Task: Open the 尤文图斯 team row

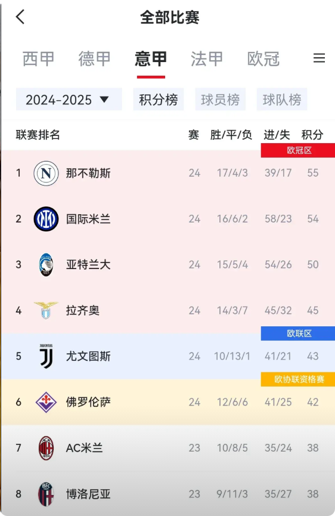Action: click(x=167, y=356)
